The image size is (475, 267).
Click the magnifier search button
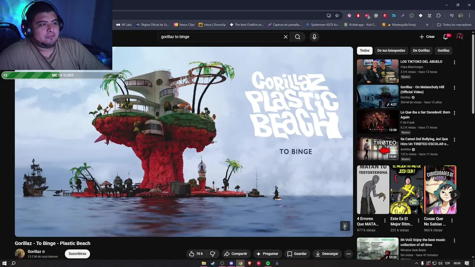(x=298, y=37)
